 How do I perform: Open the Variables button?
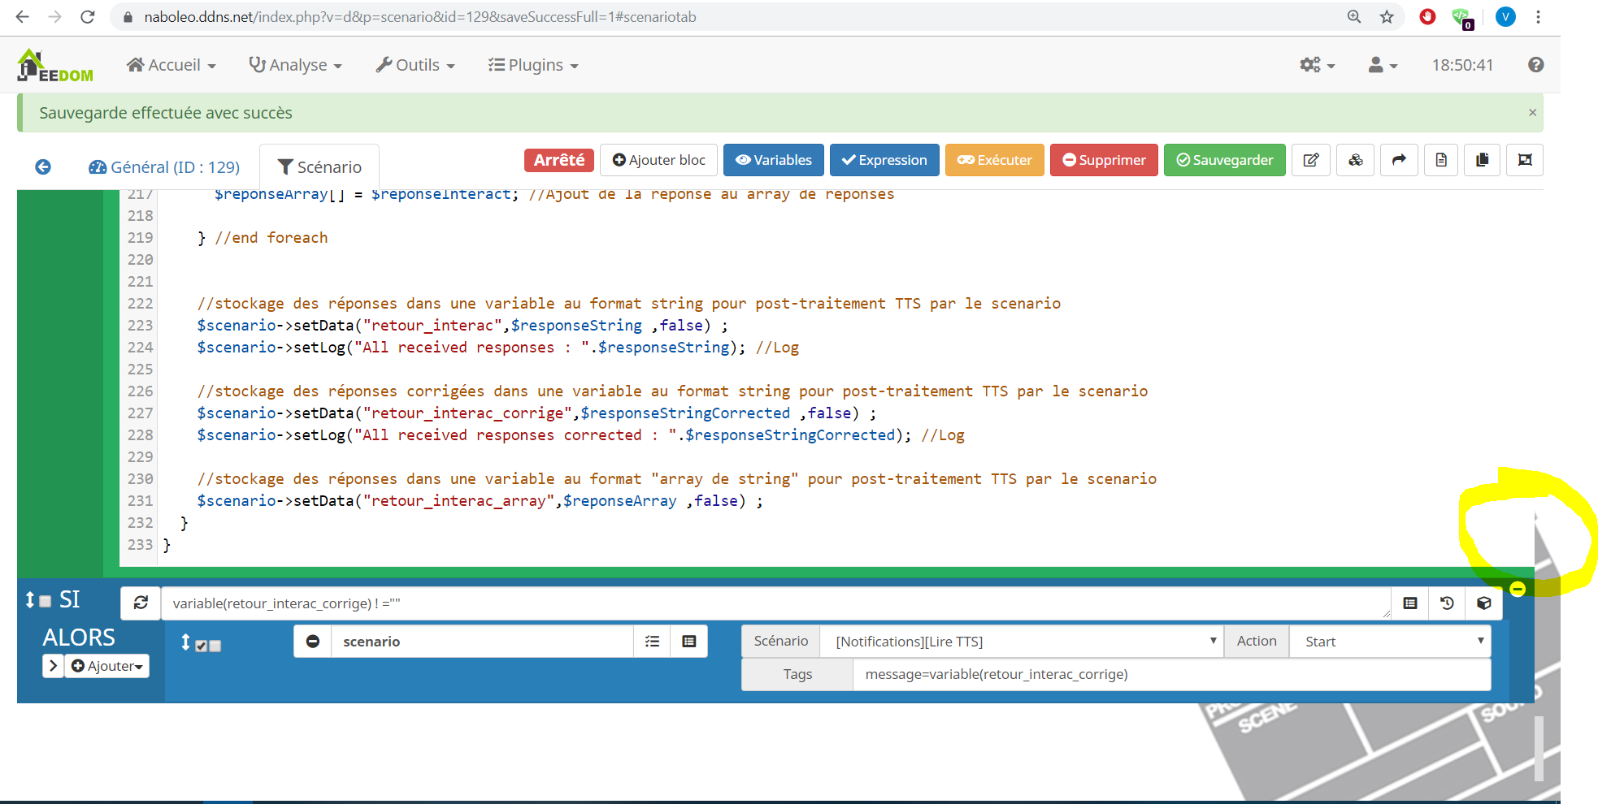point(774,160)
